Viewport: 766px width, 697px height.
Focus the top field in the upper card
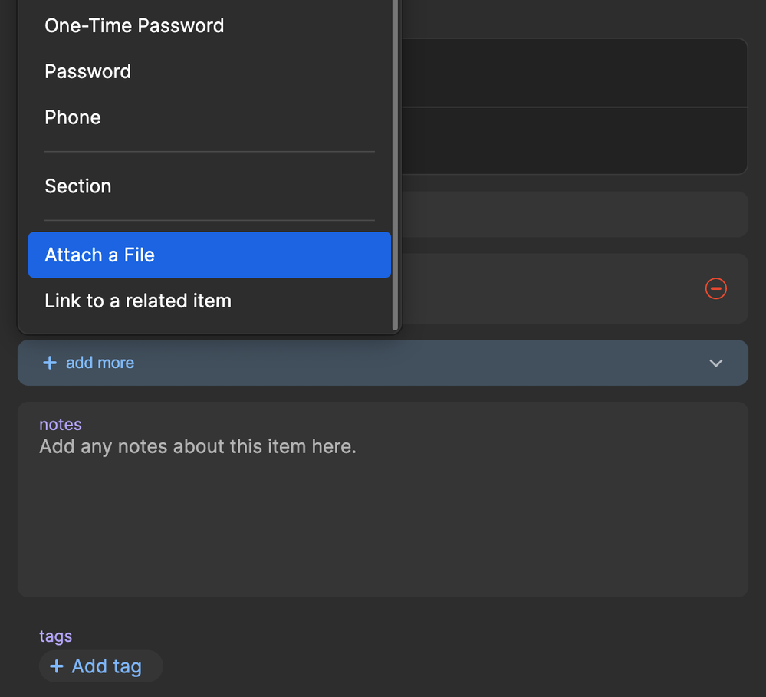coord(574,73)
